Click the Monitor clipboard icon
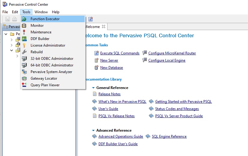 [x=24, y=26]
